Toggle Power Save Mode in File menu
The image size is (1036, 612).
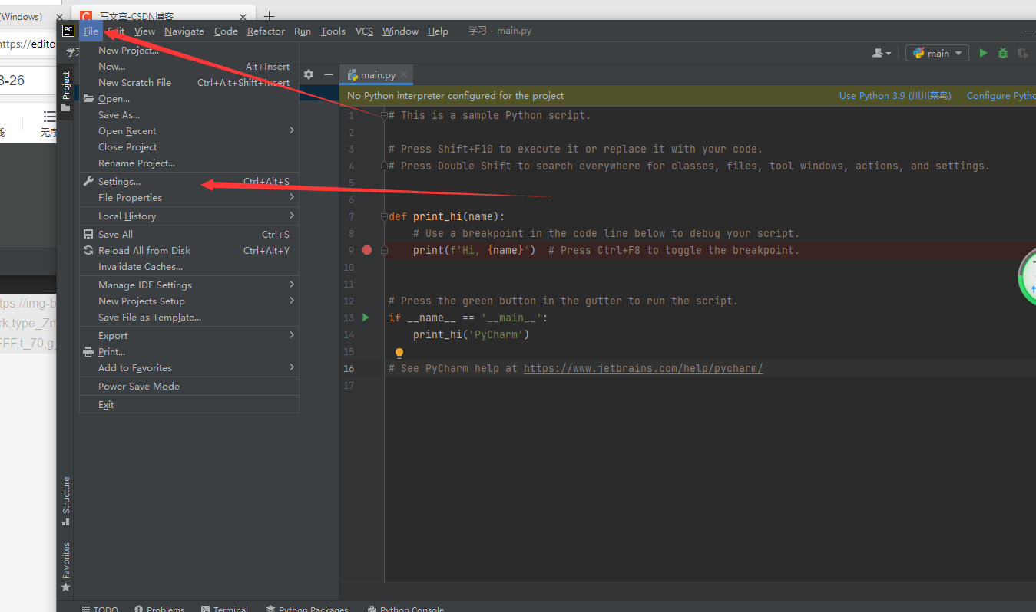[139, 387]
